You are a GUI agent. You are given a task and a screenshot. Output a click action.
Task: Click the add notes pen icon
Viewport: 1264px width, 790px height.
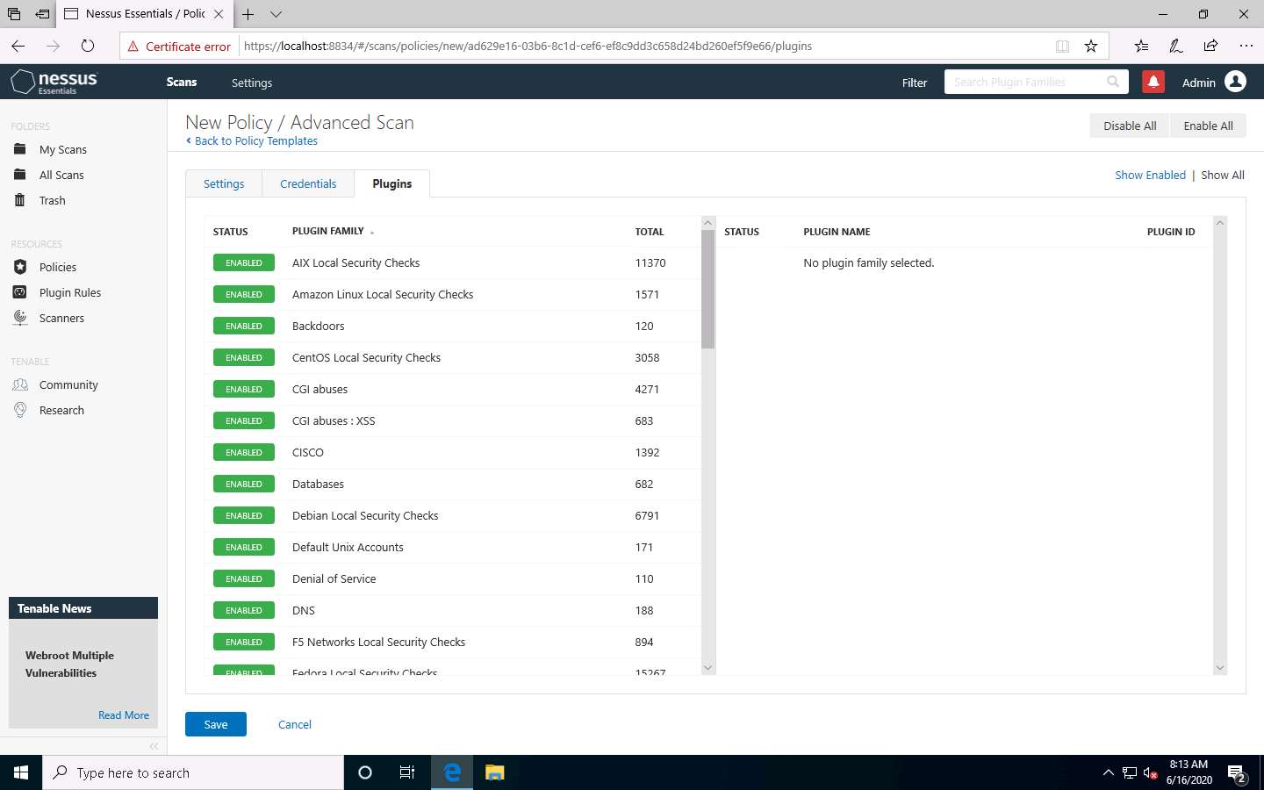(1175, 46)
